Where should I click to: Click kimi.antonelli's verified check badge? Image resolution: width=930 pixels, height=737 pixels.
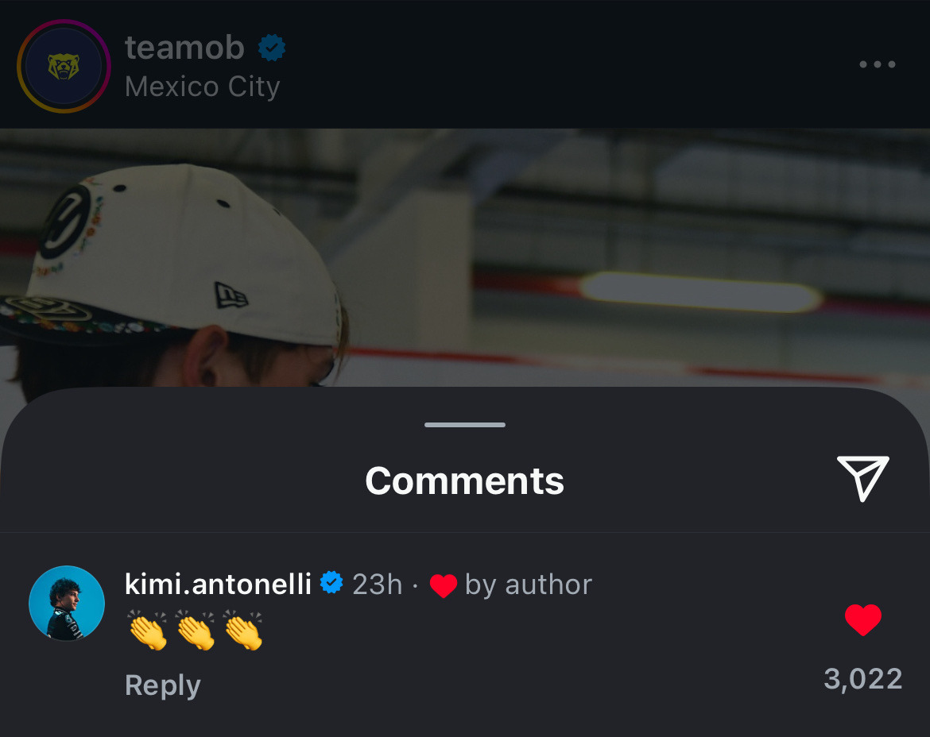[x=331, y=583]
